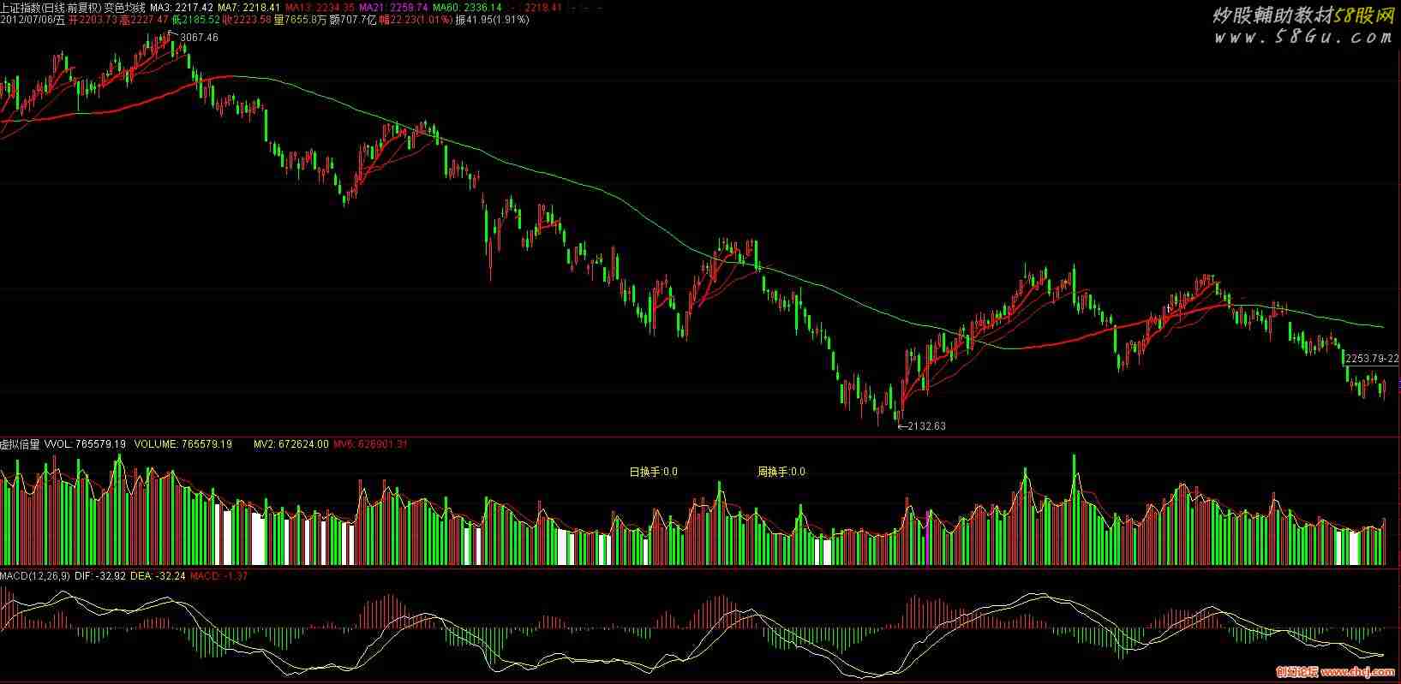Select the MACD(12,26,9) indicator name

tap(35, 576)
